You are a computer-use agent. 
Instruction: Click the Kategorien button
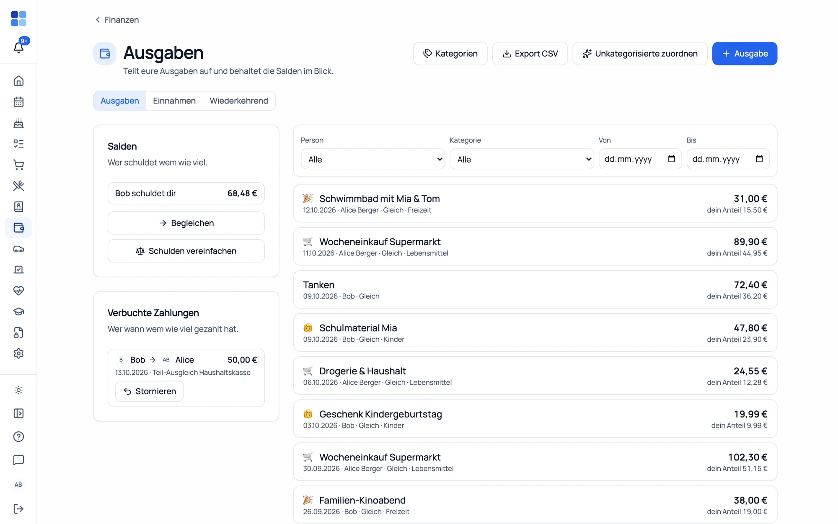click(x=450, y=54)
